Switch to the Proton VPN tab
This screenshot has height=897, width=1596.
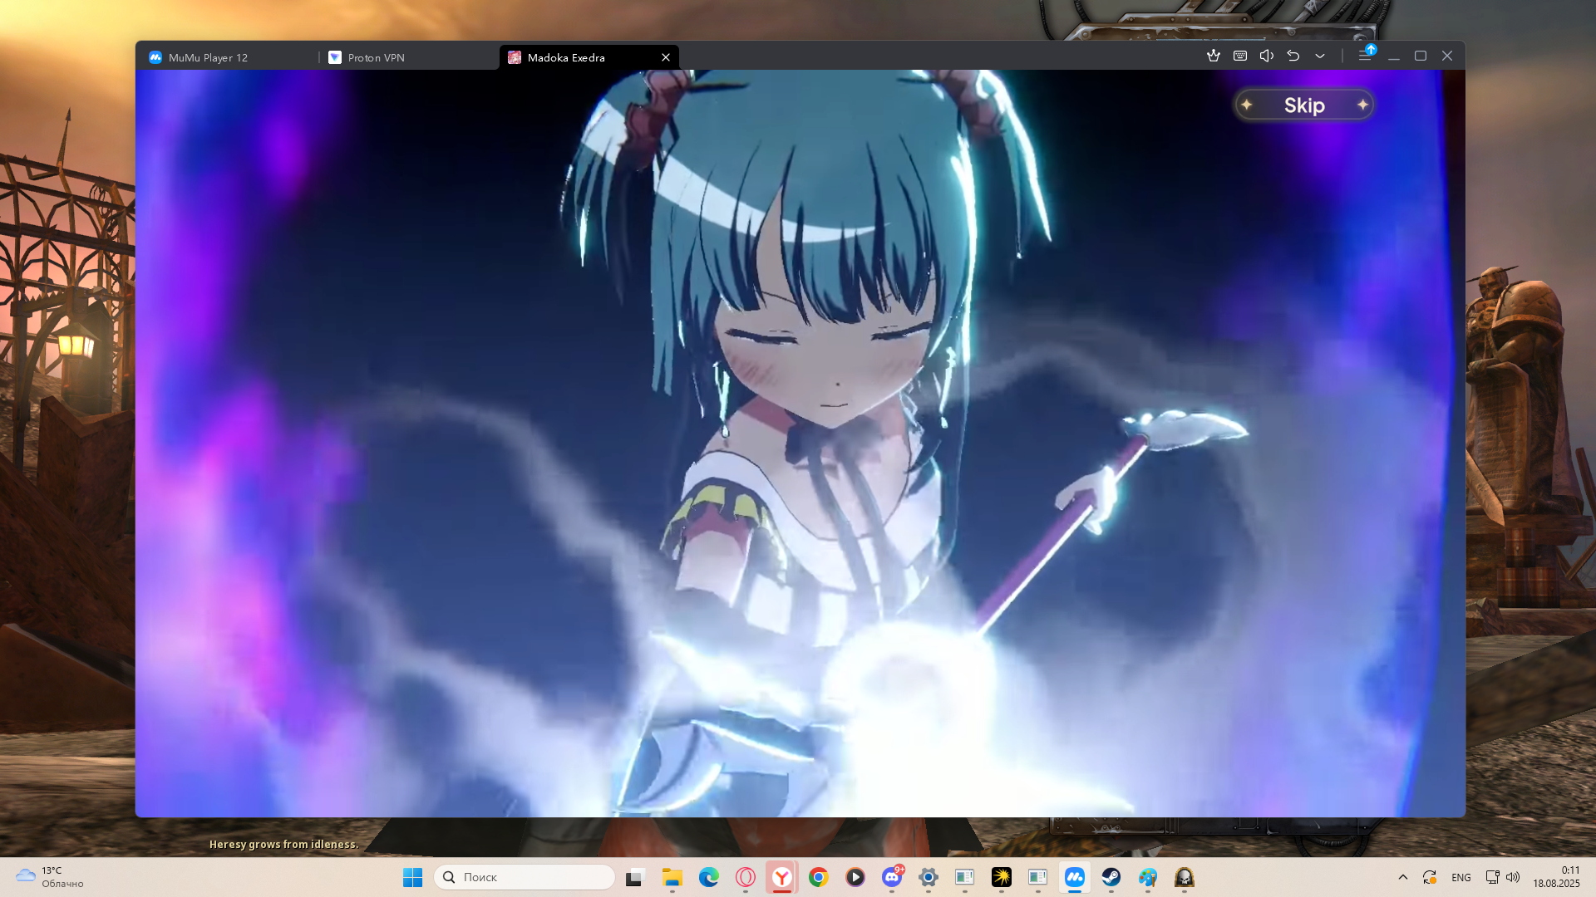376,57
